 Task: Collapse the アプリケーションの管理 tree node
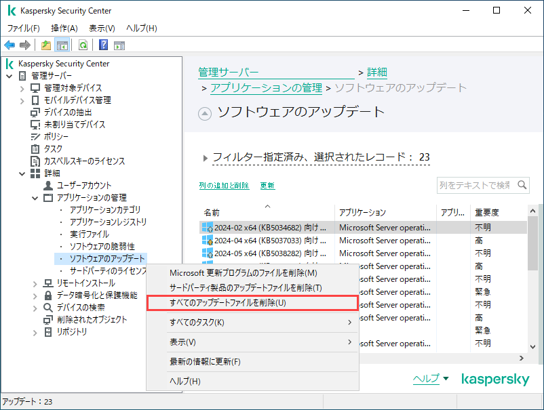pyautogui.click(x=35, y=199)
